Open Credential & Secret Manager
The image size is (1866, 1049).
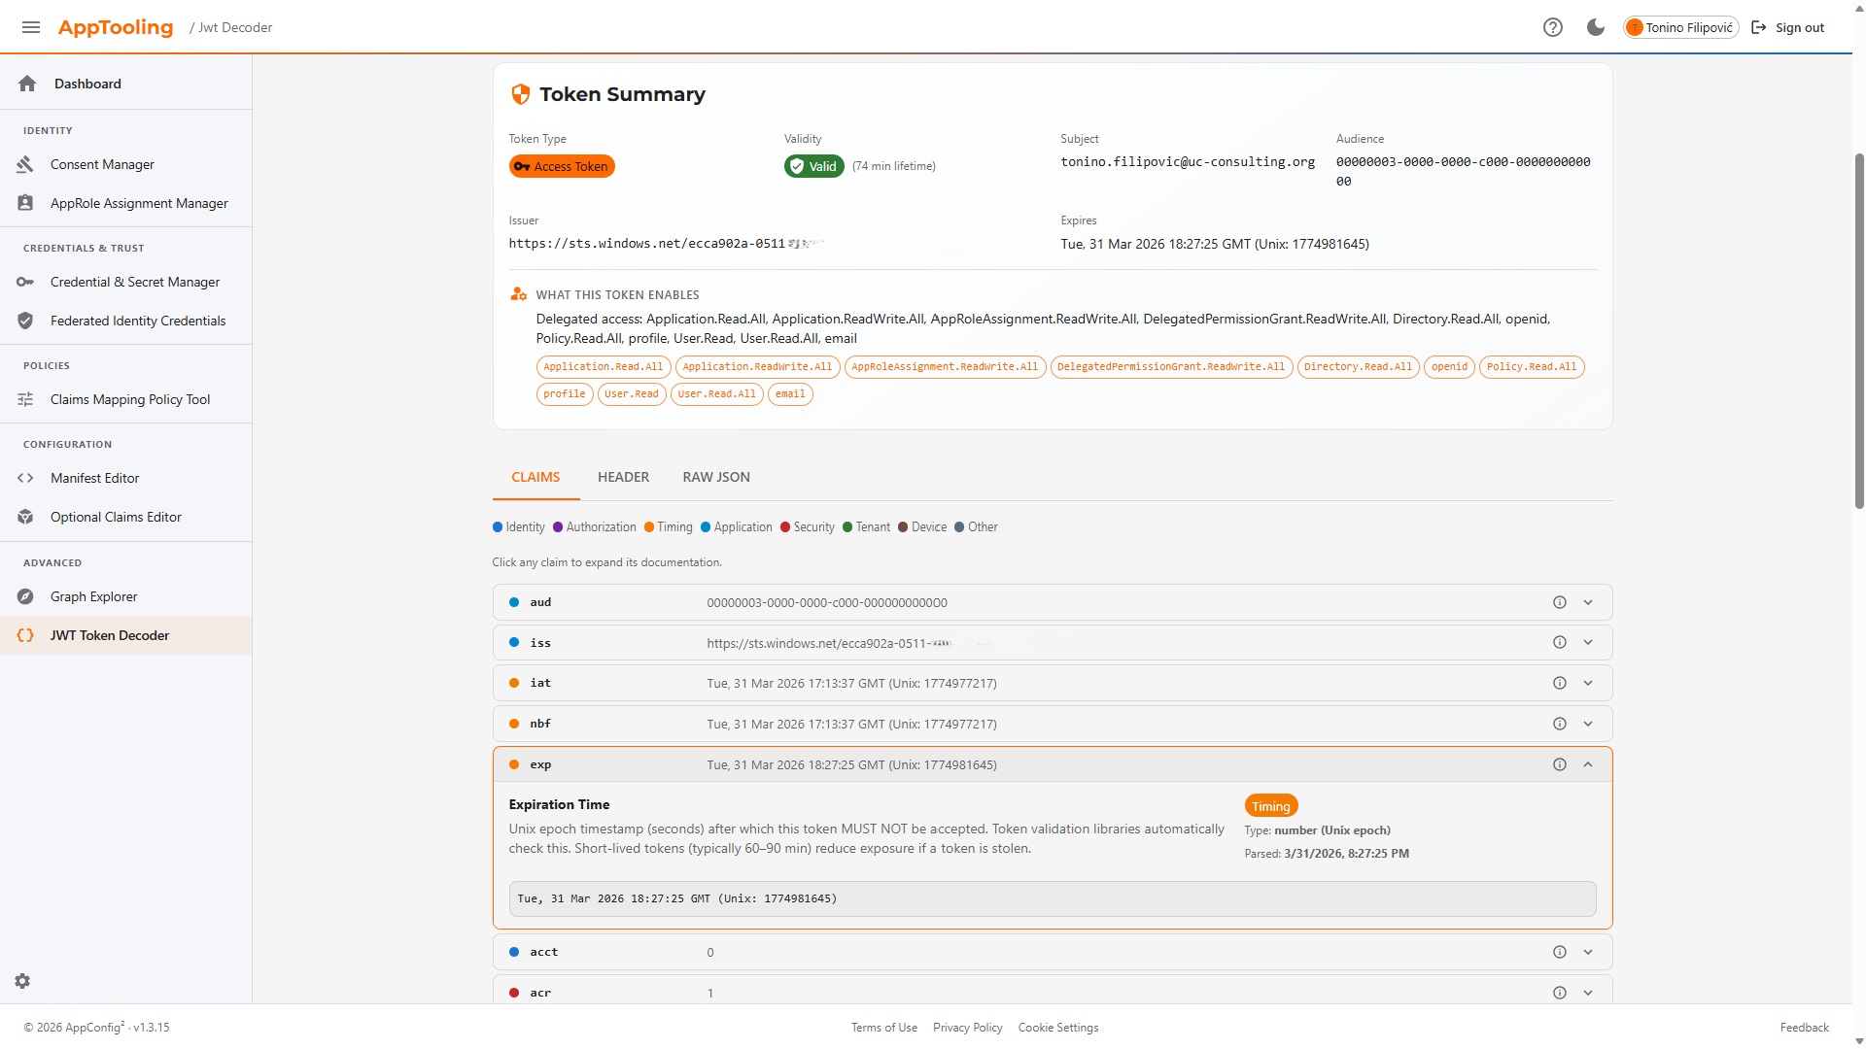pyautogui.click(x=135, y=282)
